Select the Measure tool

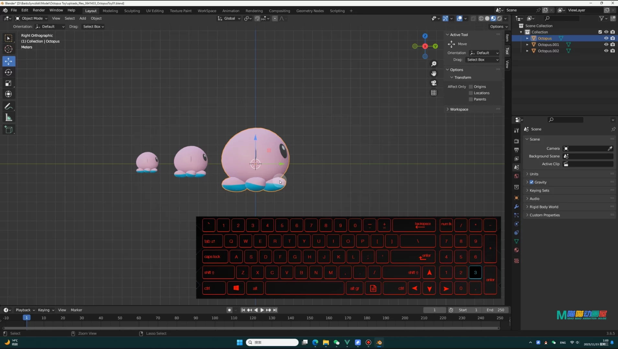pyautogui.click(x=9, y=118)
